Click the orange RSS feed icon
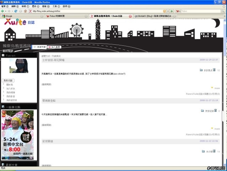227x171 pixels. (x=164, y=11)
